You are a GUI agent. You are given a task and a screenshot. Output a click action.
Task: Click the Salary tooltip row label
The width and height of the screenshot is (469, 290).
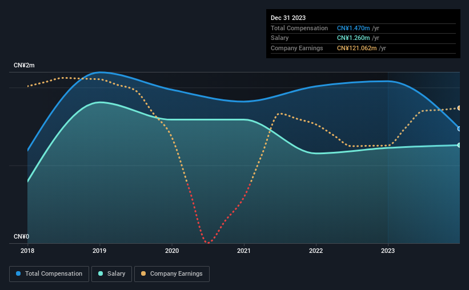[x=280, y=38]
